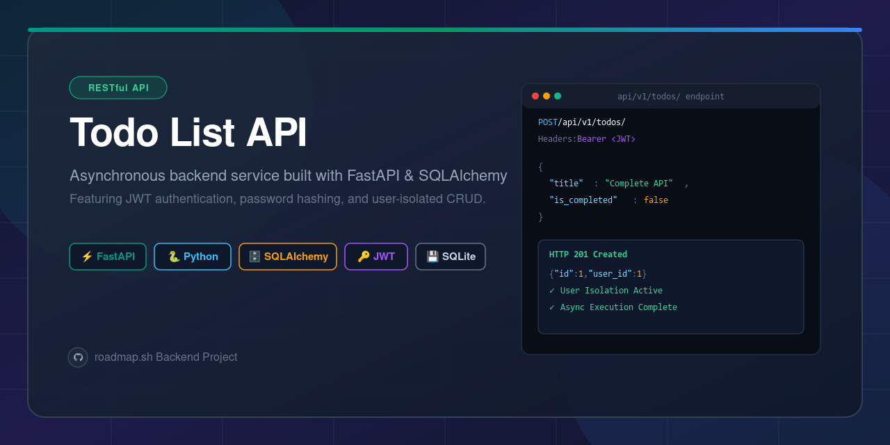Click the 'Headers:' label

pyautogui.click(x=558, y=139)
